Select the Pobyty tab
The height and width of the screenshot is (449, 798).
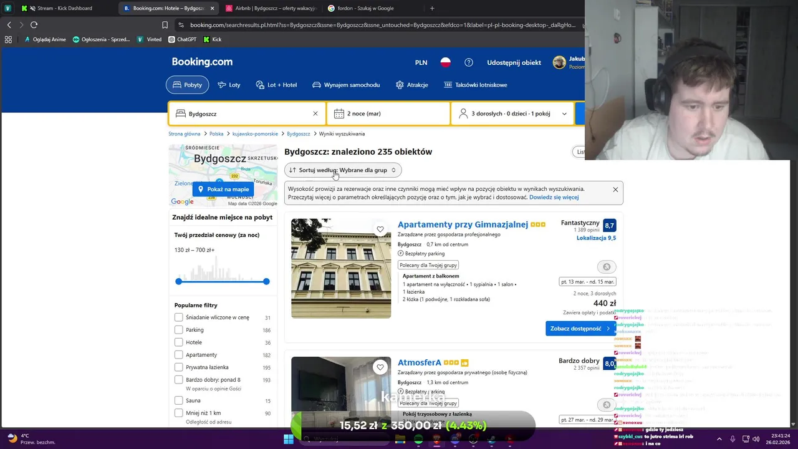187,85
